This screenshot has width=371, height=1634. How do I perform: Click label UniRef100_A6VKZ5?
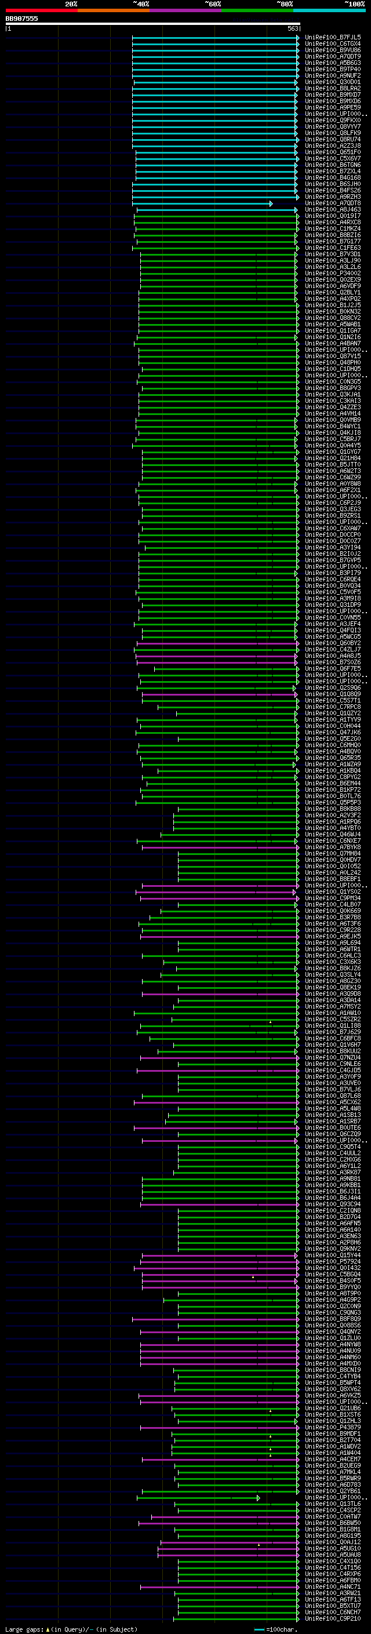333,1396
